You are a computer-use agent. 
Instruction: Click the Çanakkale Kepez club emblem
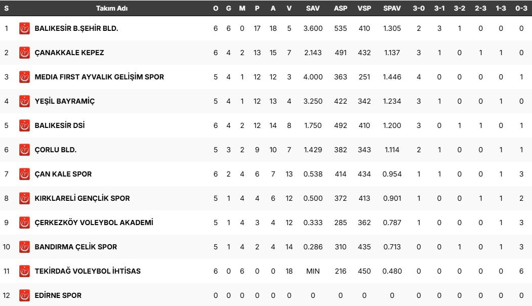pos(24,53)
